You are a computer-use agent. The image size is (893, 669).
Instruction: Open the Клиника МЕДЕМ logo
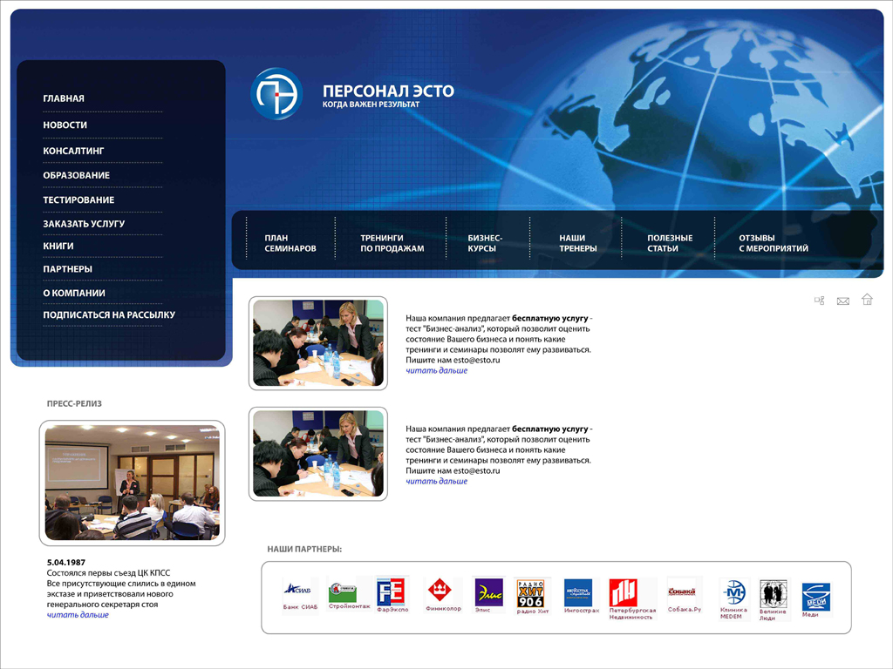click(x=733, y=599)
